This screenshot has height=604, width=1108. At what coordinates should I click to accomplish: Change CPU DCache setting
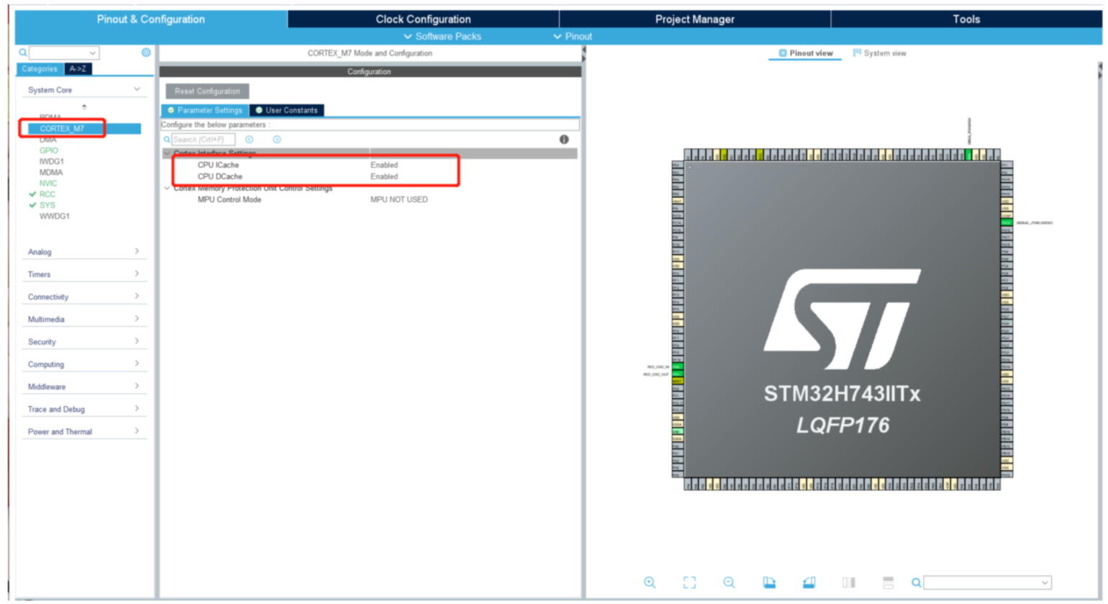coord(383,176)
